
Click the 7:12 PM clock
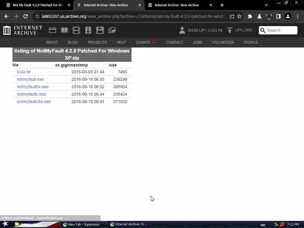point(293,224)
